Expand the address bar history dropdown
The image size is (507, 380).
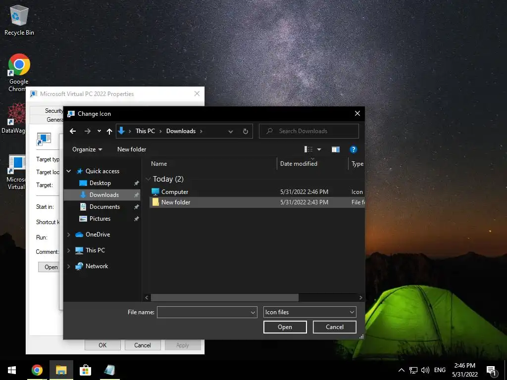coord(231,132)
